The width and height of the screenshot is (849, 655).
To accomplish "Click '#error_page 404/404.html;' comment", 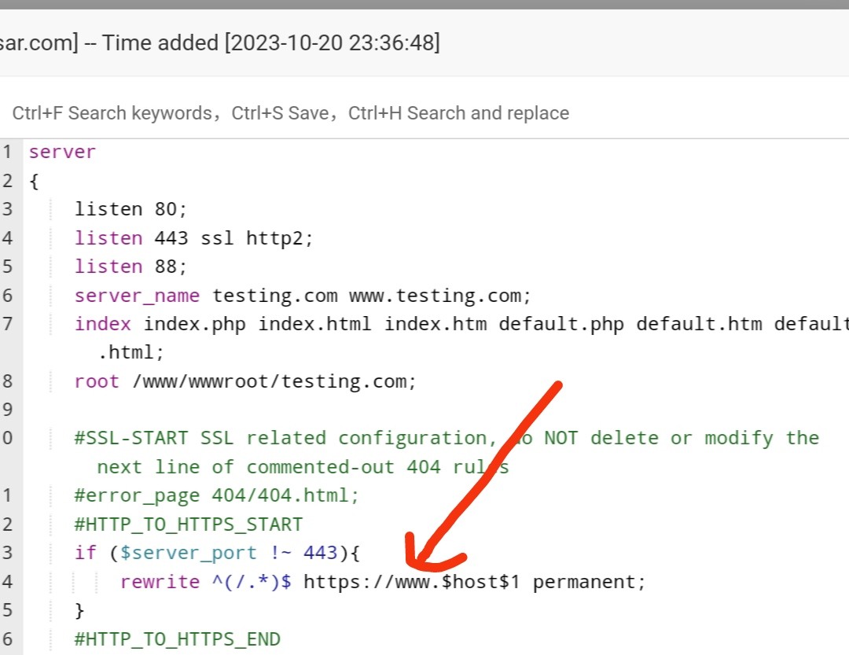I will click(217, 495).
